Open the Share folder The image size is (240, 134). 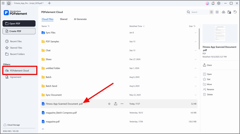coord(119,59)
